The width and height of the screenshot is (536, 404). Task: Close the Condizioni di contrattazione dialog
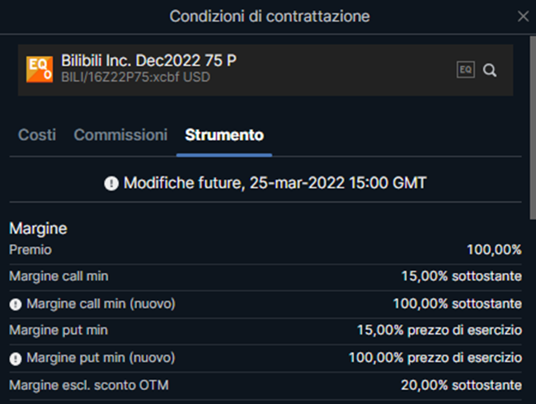coord(523,16)
